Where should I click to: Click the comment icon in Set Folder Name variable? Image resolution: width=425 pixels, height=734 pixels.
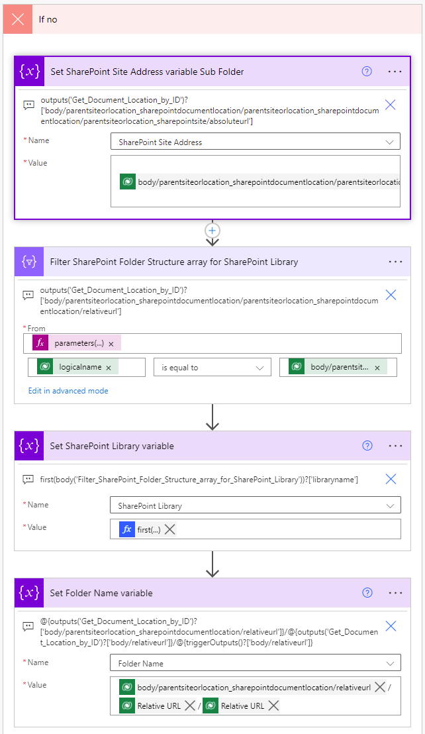pos(28,626)
